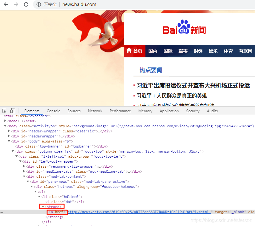Image resolution: width=255 pixels, height=226 pixels.
Task: Switch to the Network tab
Action: 95,111
